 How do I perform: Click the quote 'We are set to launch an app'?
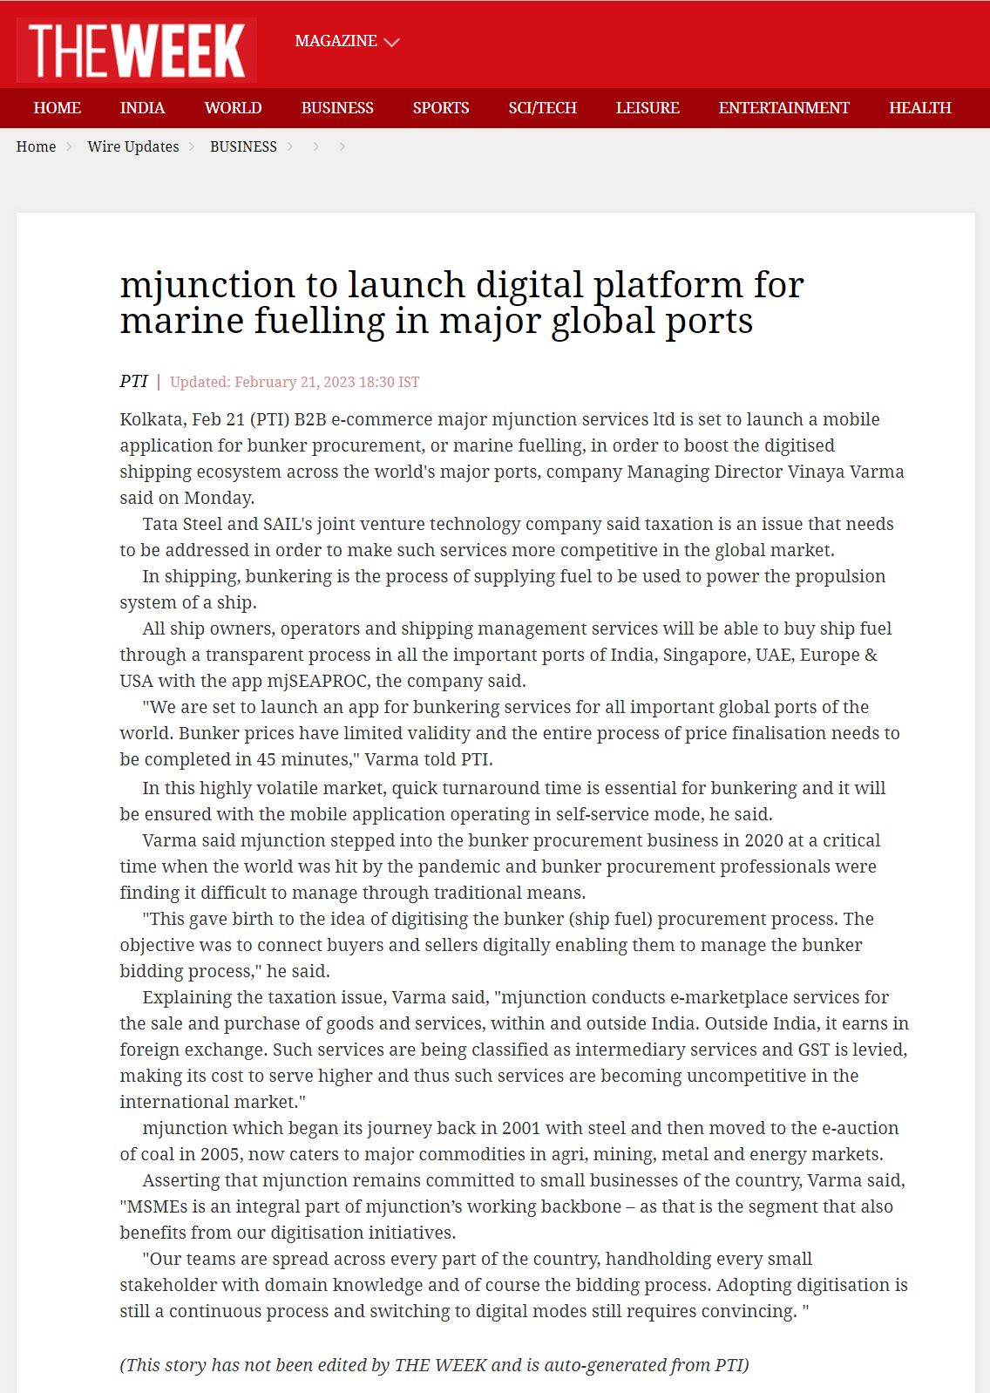(510, 733)
